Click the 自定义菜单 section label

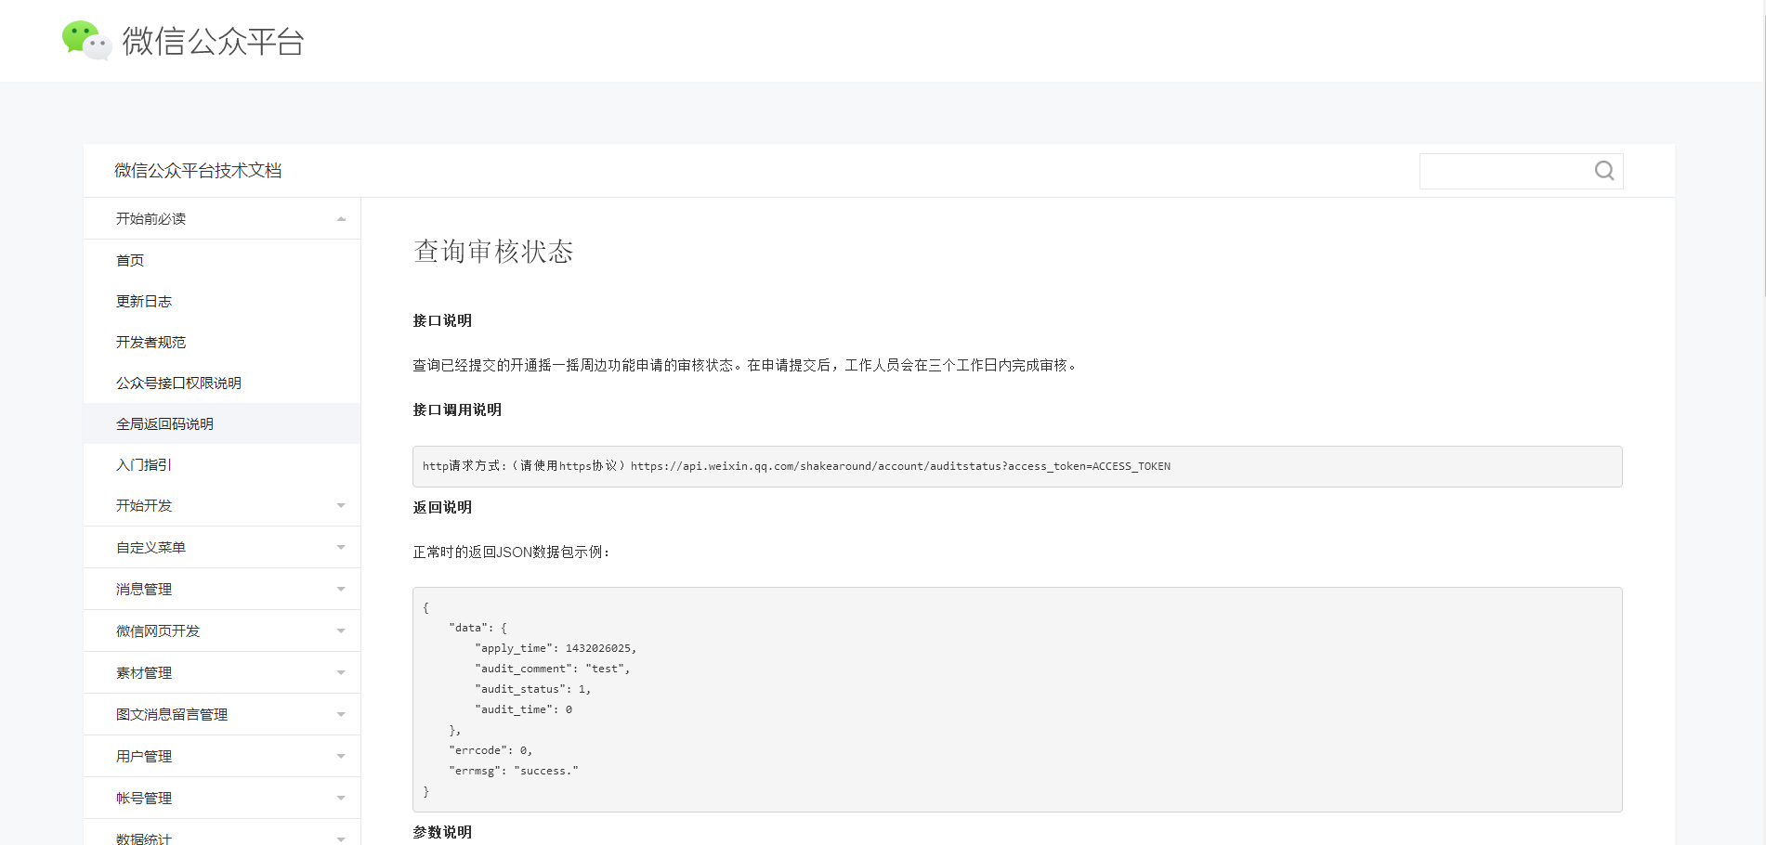click(150, 548)
